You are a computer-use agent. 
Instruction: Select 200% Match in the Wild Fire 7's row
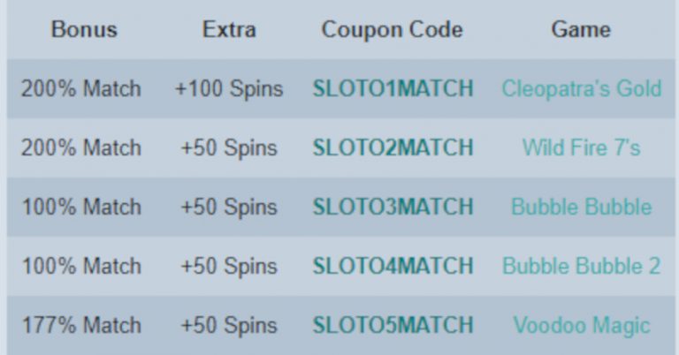point(81,147)
